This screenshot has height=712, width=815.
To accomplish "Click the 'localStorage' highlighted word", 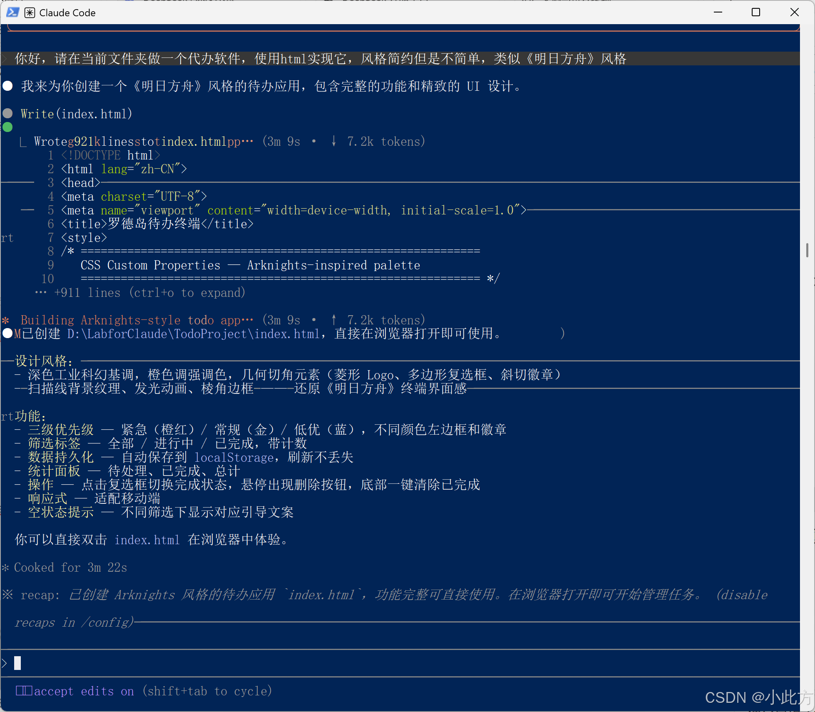I will tap(234, 458).
